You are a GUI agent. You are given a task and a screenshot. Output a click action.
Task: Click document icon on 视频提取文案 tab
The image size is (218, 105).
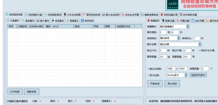click(x=26, y=15)
